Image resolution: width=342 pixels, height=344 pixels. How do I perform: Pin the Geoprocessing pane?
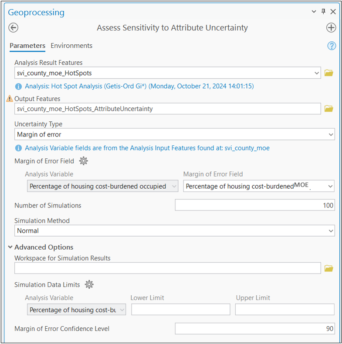[323, 11]
